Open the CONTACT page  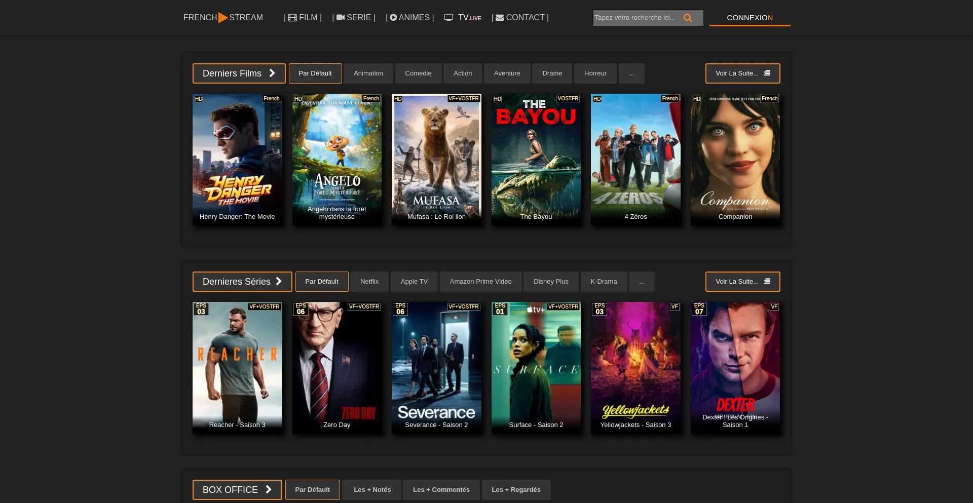(520, 18)
